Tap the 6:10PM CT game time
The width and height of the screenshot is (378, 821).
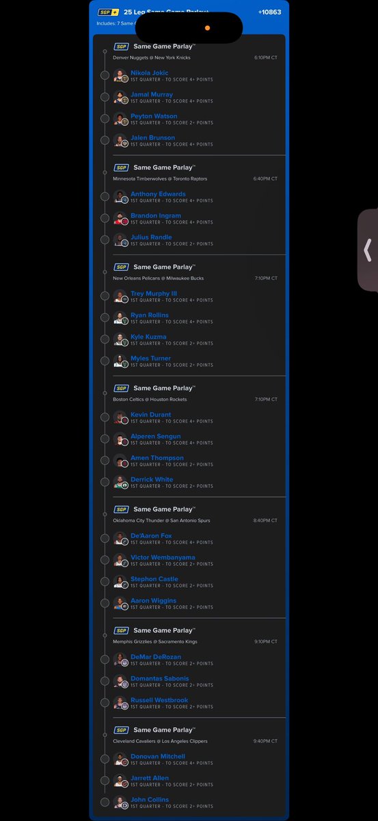point(265,57)
